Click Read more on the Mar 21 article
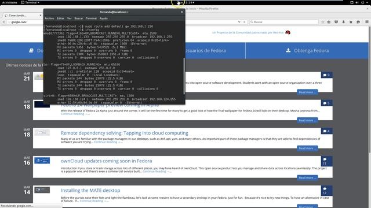The image size is (371, 208). pos(307,92)
